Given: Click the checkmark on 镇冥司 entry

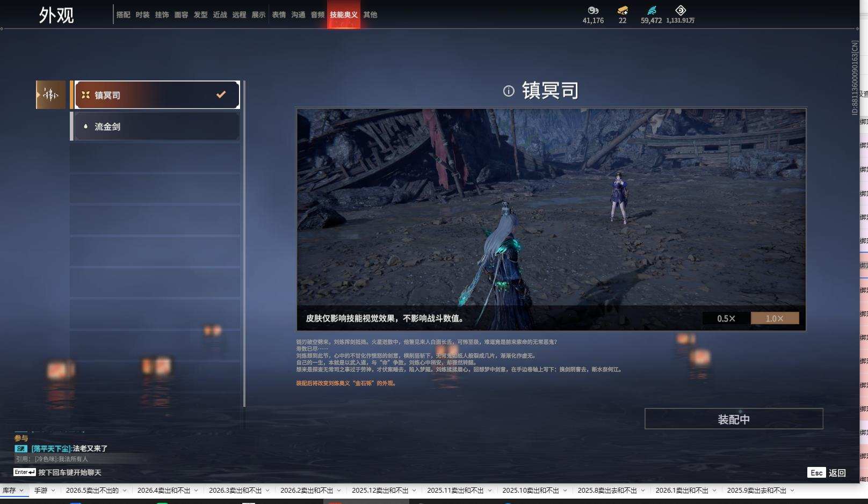Looking at the screenshot, I should pos(221,94).
